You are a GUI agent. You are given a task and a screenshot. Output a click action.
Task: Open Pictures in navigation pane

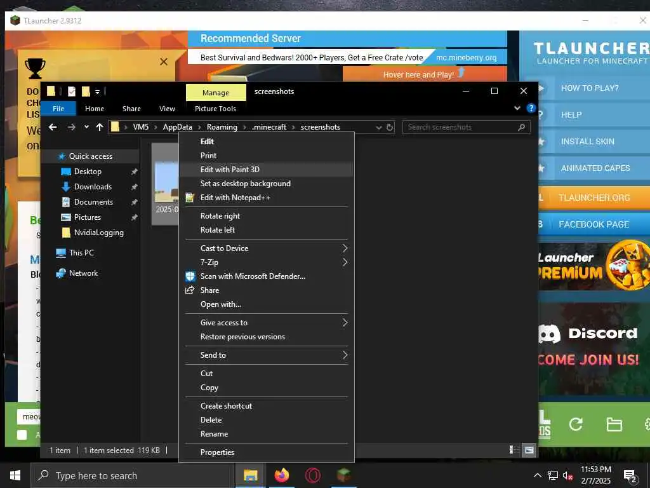[x=87, y=217]
